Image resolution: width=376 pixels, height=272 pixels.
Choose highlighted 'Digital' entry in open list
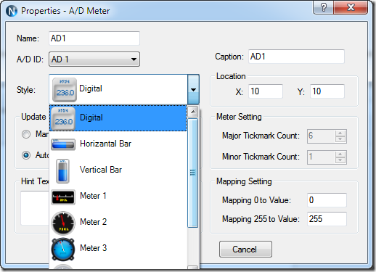click(x=118, y=118)
